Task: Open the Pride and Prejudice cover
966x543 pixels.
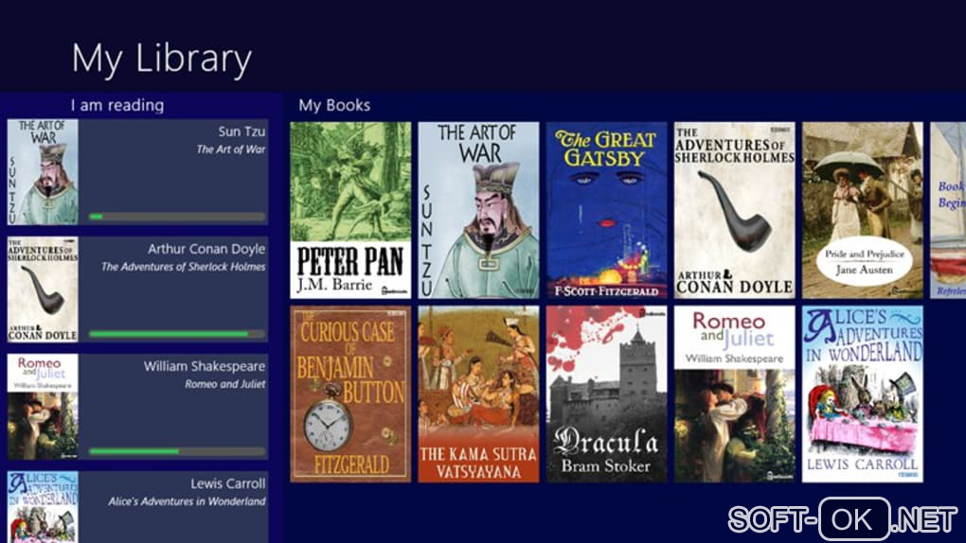Action: [863, 210]
